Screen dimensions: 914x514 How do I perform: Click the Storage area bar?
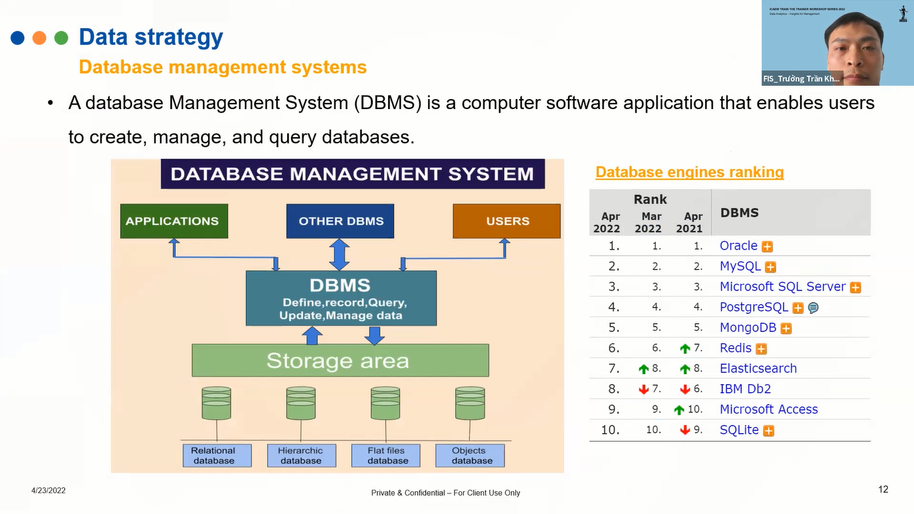coord(340,361)
